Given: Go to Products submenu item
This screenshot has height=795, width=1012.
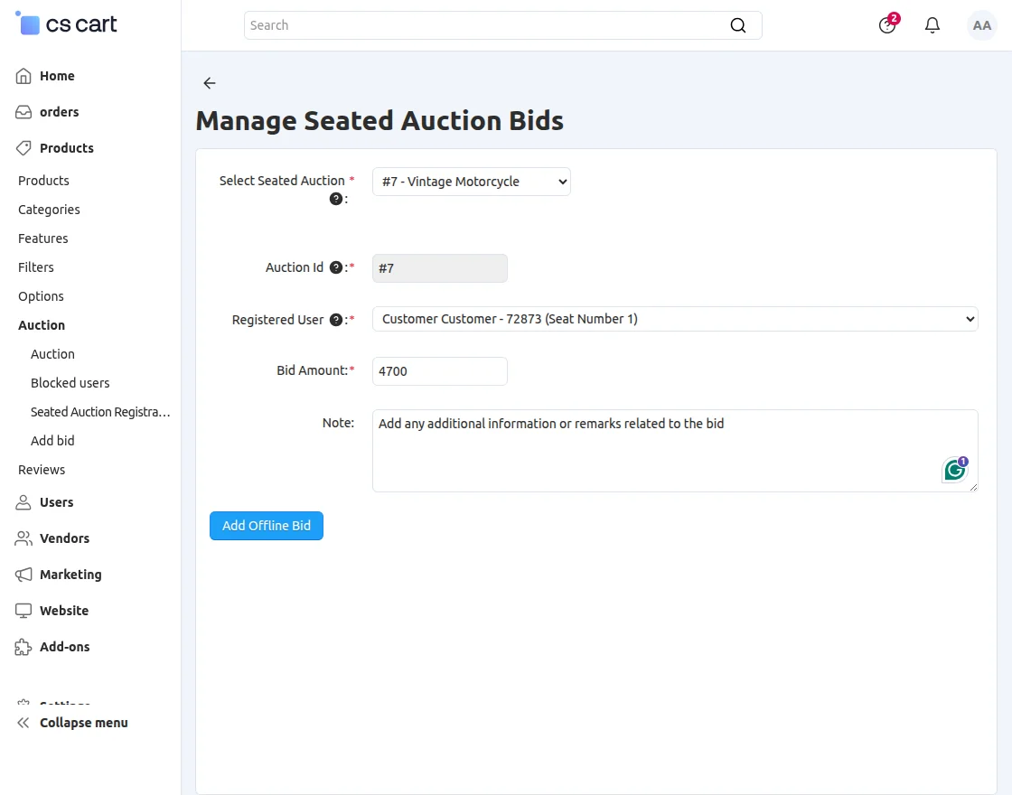Looking at the screenshot, I should (x=43, y=181).
